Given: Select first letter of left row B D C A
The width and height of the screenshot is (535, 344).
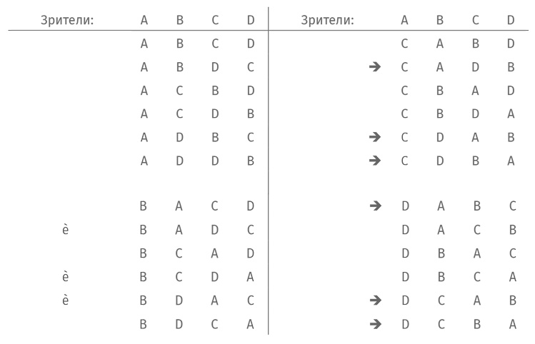Looking at the screenshot, I should 144,324.
